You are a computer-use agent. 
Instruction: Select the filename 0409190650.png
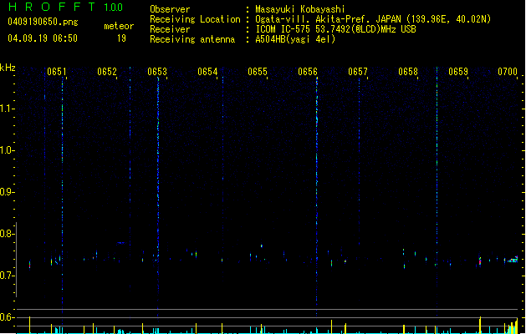click(43, 22)
